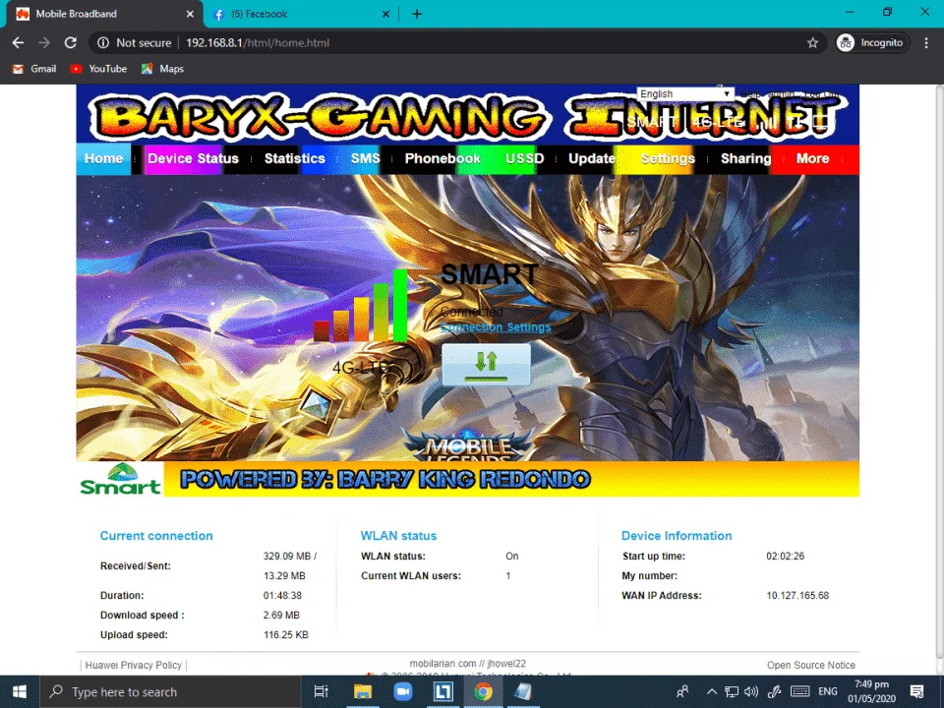Go to the Home menu tab

[103, 159]
